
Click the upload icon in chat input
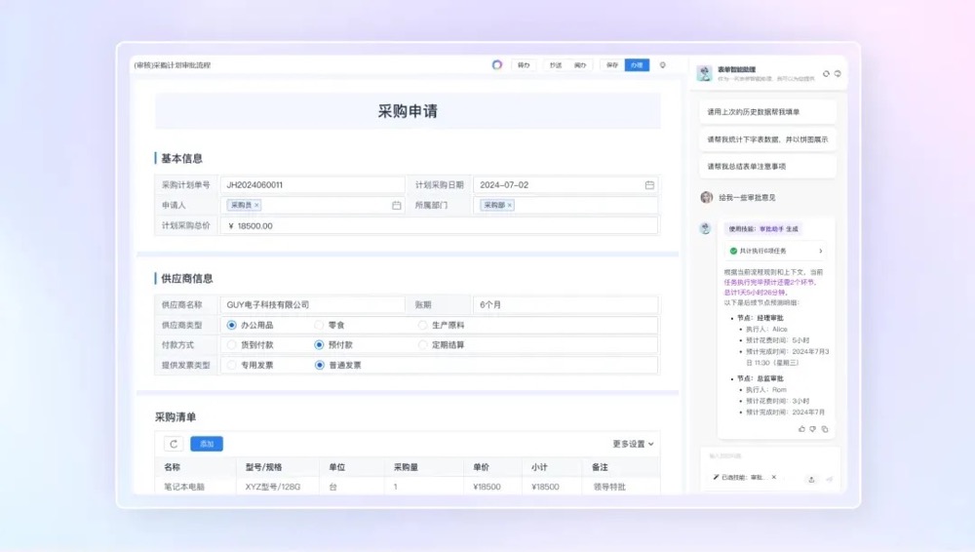pos(811,479)
